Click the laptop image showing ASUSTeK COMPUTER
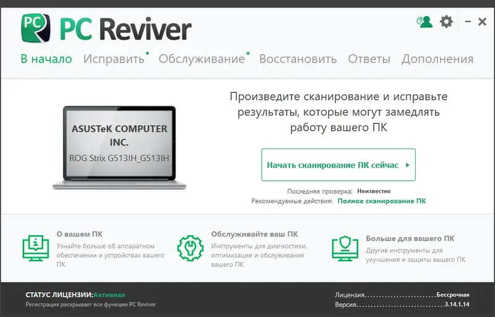Viewport: 495px width, 317px height. [119, 147]
